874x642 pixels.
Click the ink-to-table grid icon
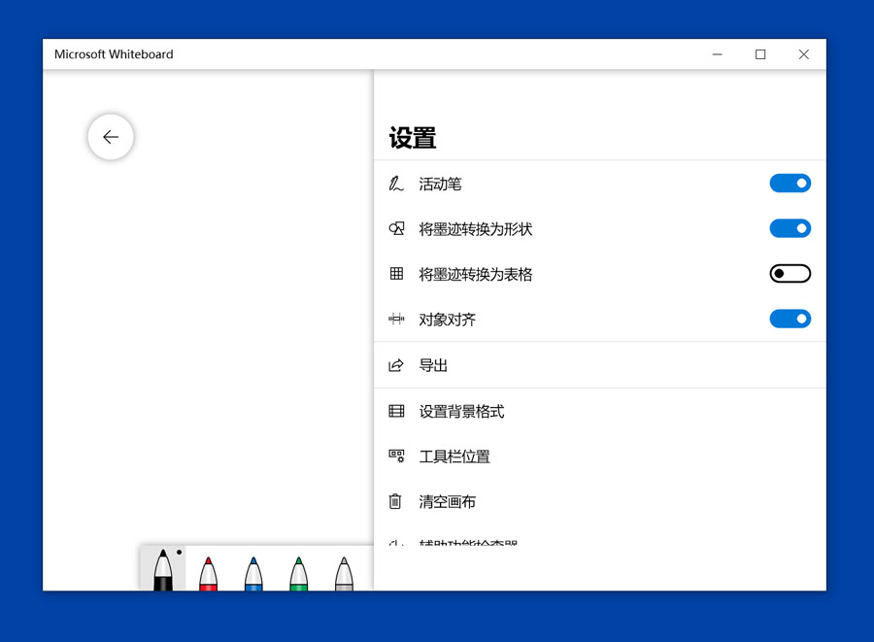(396, 274)
